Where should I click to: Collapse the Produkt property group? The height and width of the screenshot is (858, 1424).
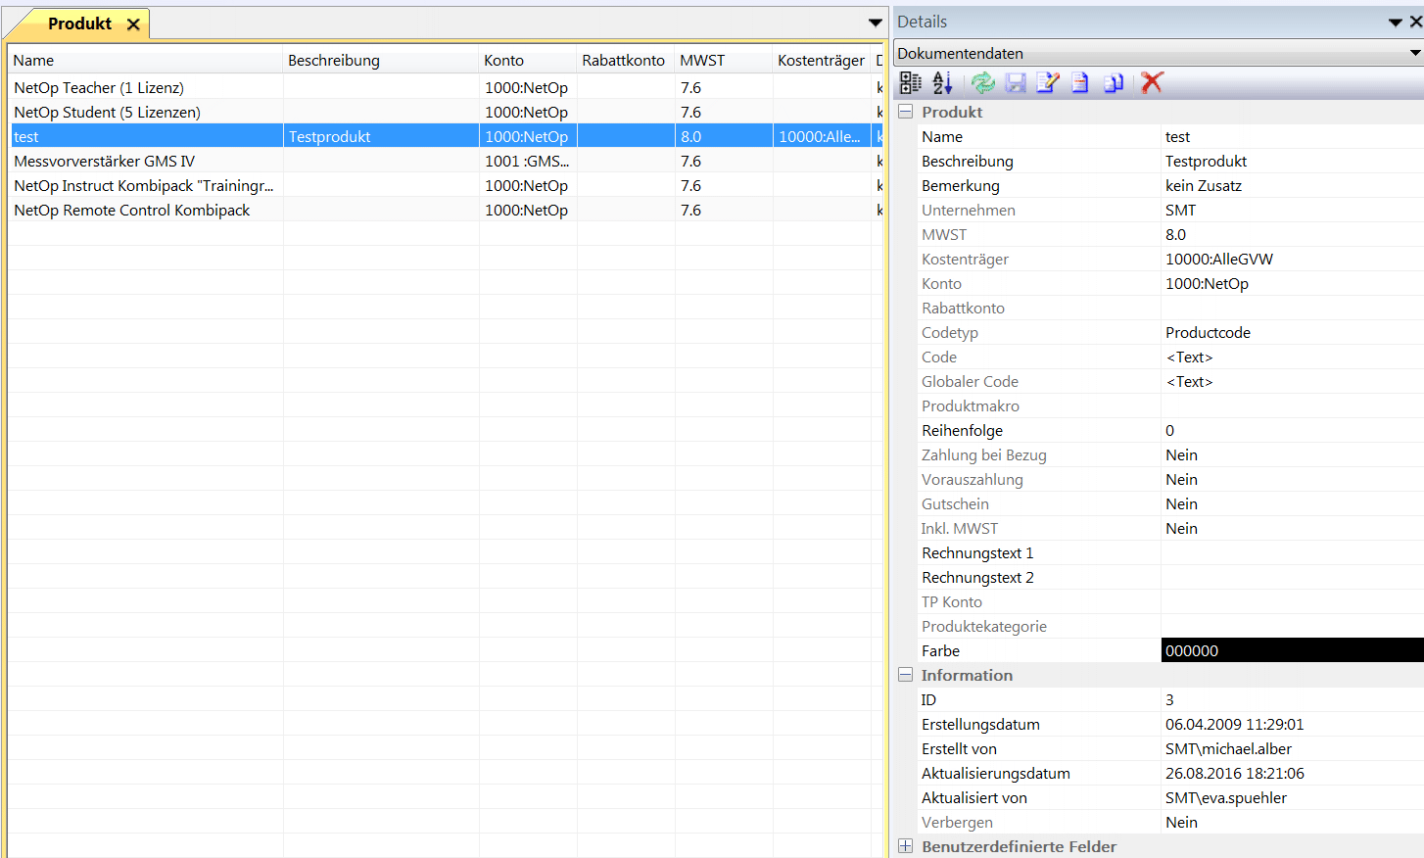click(906, 112)
